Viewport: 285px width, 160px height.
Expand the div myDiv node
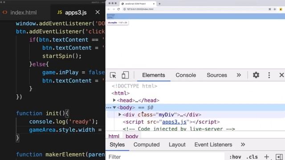tap(120, 115)
